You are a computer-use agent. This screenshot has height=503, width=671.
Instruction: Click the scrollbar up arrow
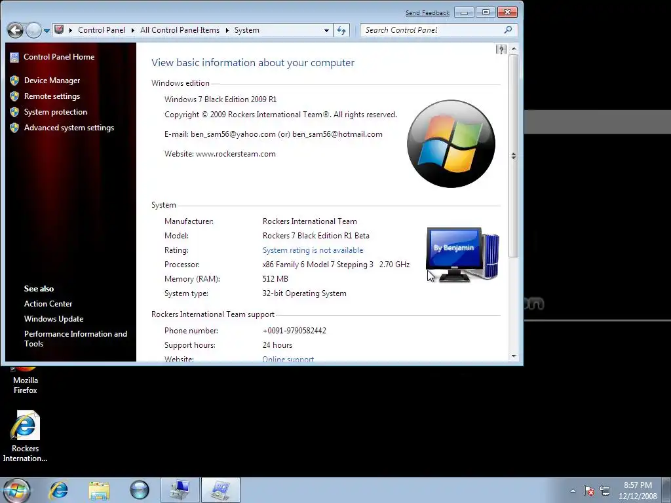click(x=514, y=49)
